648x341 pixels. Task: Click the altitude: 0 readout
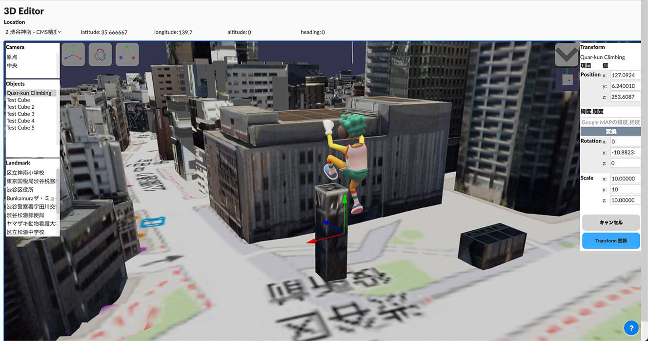pos(239,32)
